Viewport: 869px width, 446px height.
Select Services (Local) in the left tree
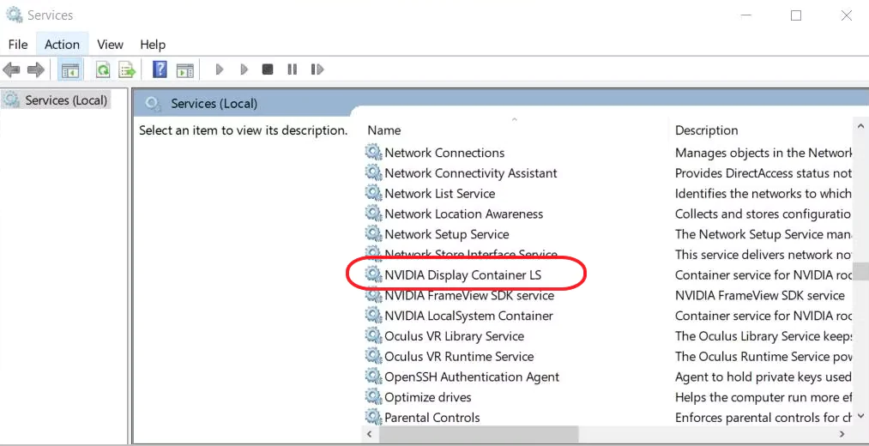[66, 100]
